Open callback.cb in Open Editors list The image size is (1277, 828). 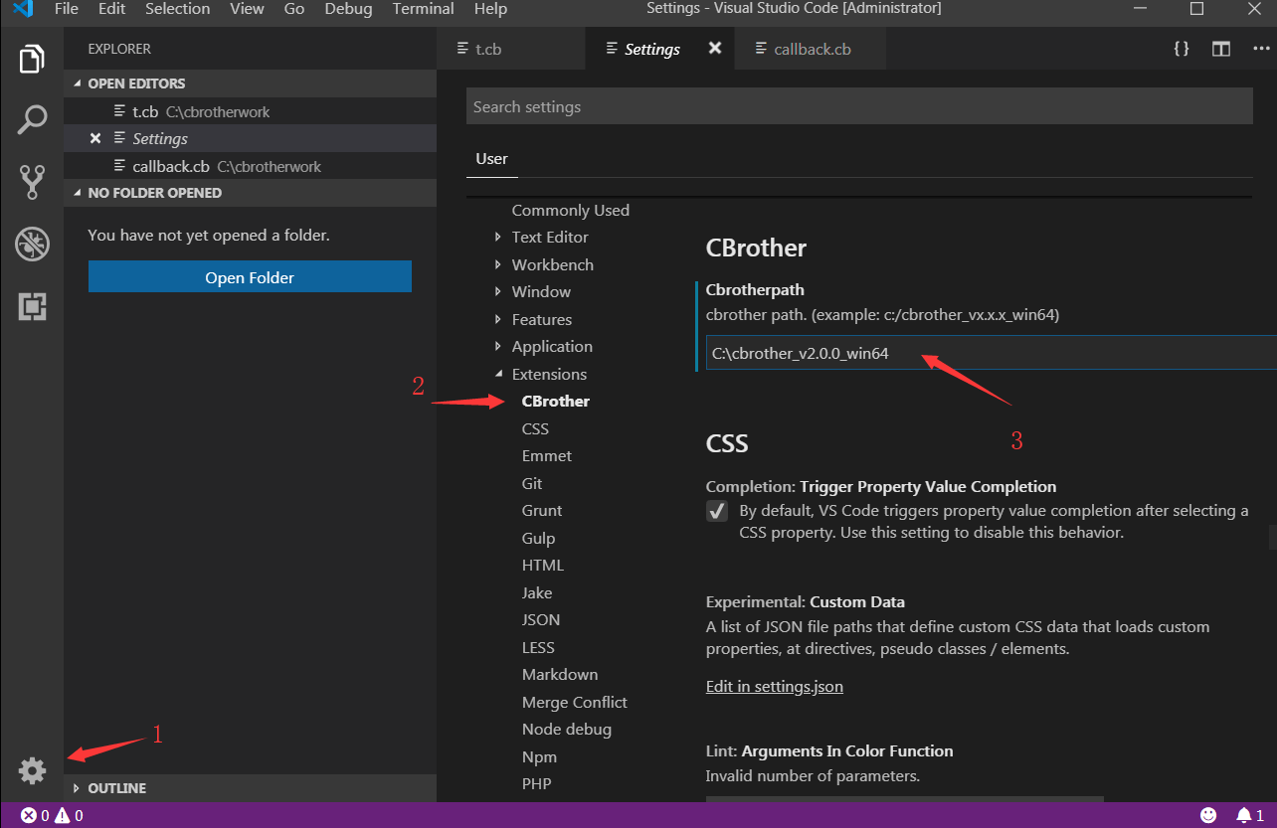click(x=250, y=166)
